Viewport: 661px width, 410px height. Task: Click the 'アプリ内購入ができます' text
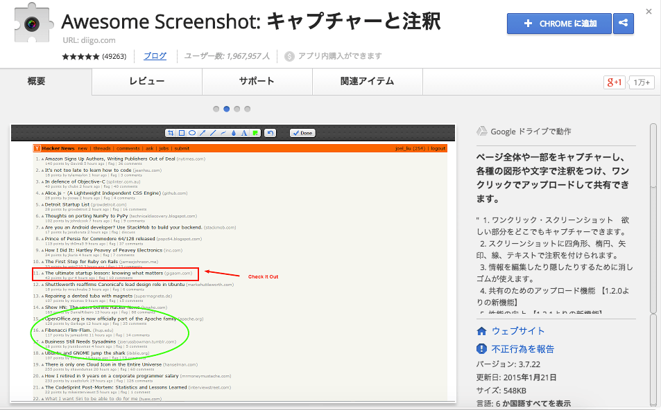[x=340, y=56]
